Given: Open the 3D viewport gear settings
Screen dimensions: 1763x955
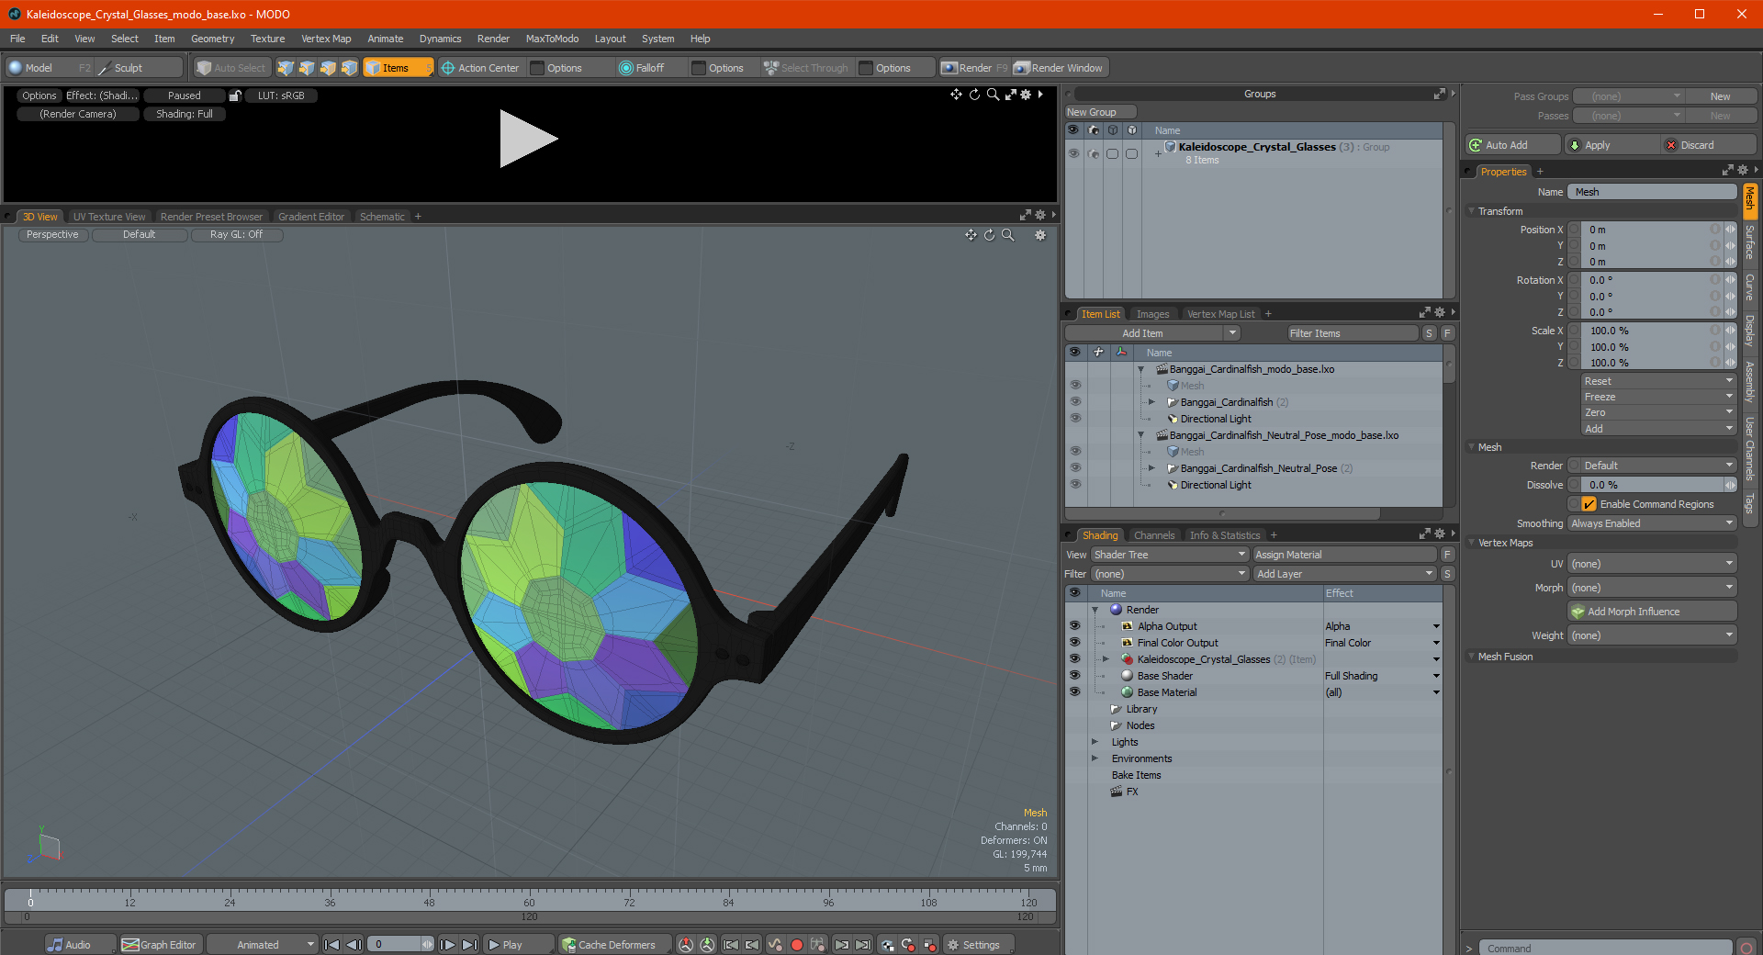Looking at the screenshot, I should [x=1040, y=235].
